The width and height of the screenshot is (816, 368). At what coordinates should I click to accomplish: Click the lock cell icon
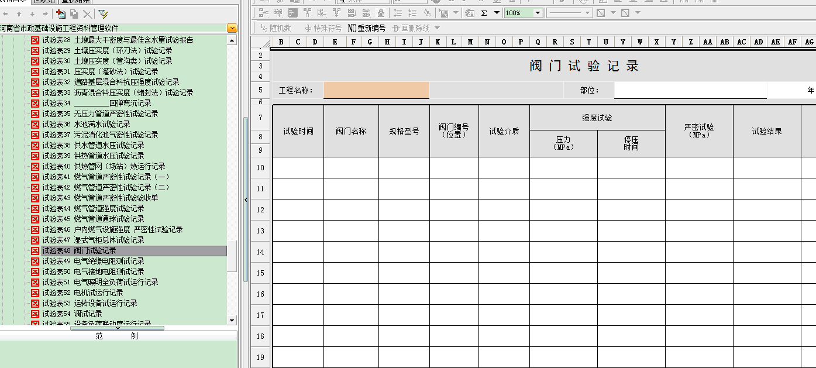381,13
